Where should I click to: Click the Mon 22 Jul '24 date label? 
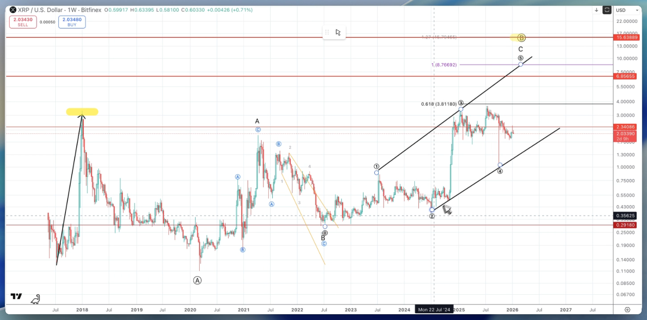tap(434, 309)
